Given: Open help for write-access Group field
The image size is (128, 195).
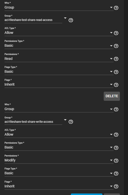Looking at the screenshot, I should (x=71, y=122).
